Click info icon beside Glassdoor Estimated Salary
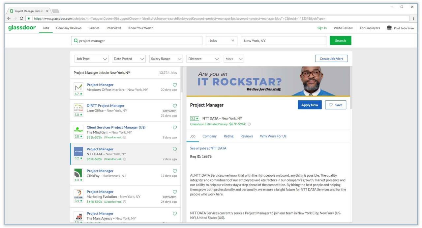Viewport: 422px width, 228px height. click(x=249, y=124)
